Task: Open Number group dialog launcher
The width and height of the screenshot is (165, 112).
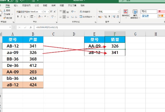Action: 119,22
